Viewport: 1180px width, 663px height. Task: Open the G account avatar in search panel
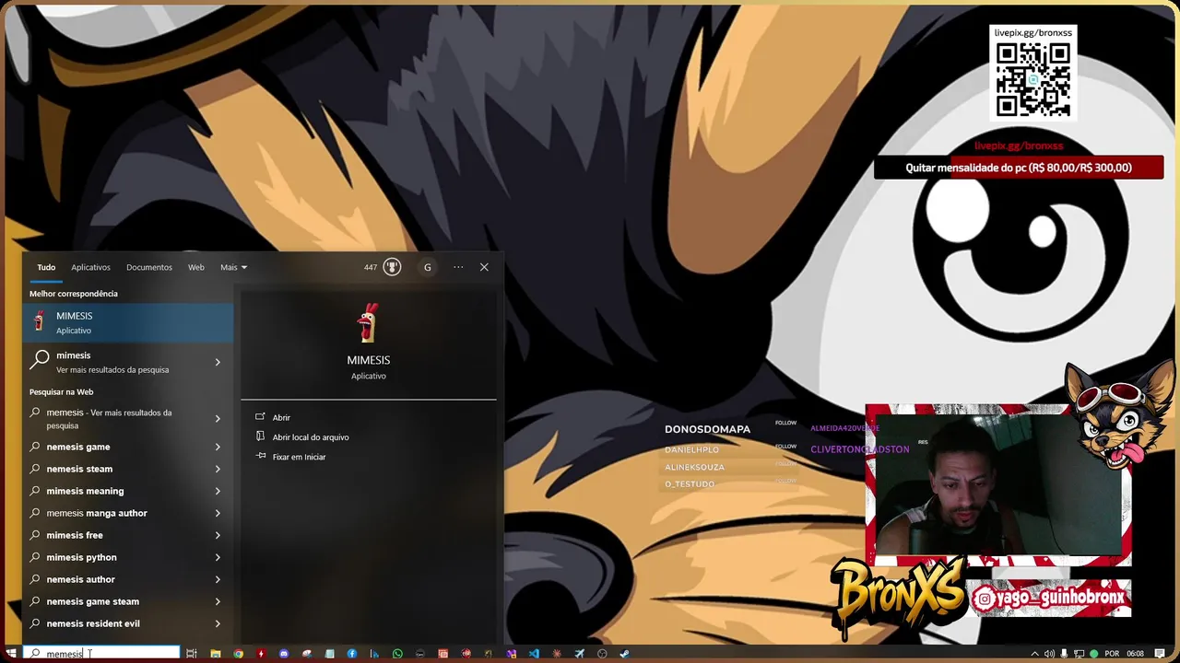point(428,267)
